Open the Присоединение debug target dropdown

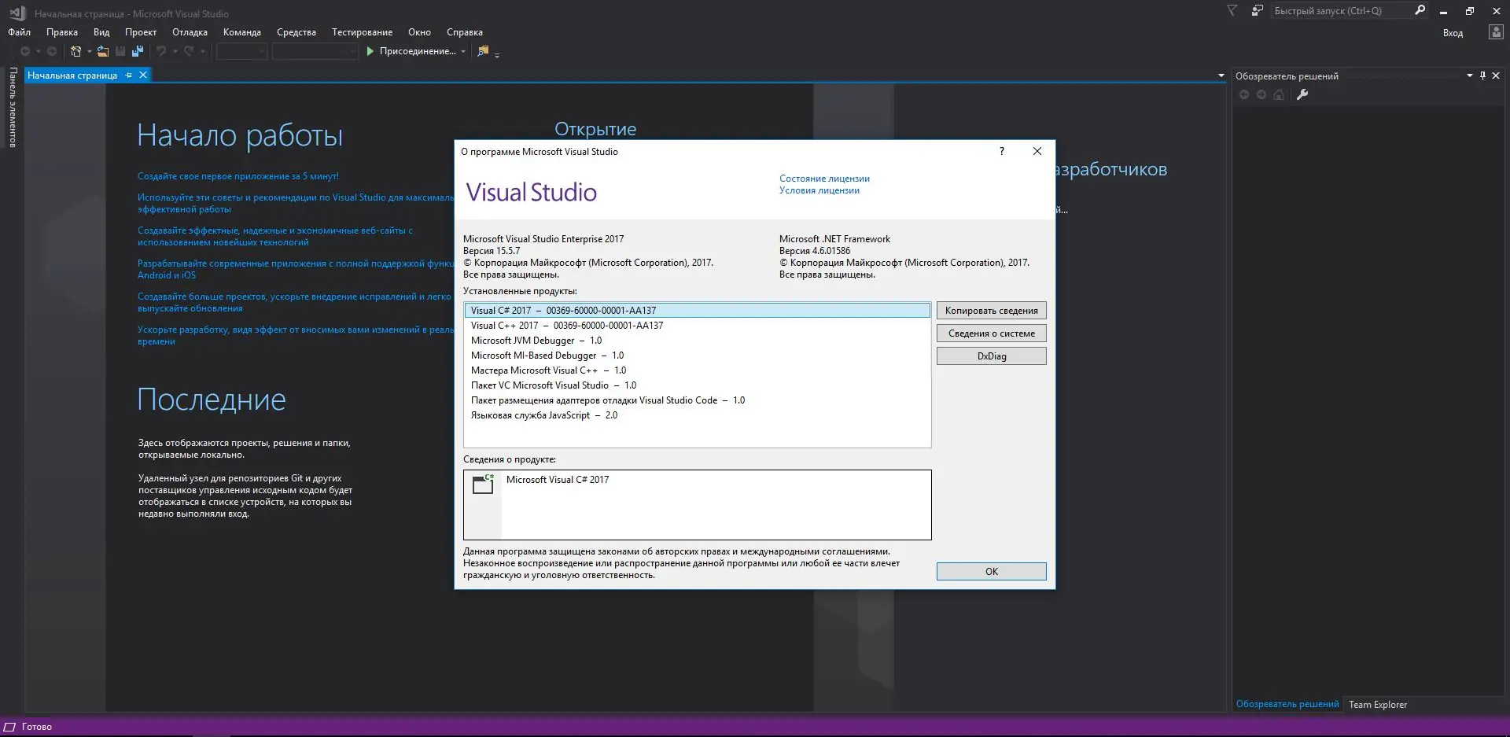(463, 51)
